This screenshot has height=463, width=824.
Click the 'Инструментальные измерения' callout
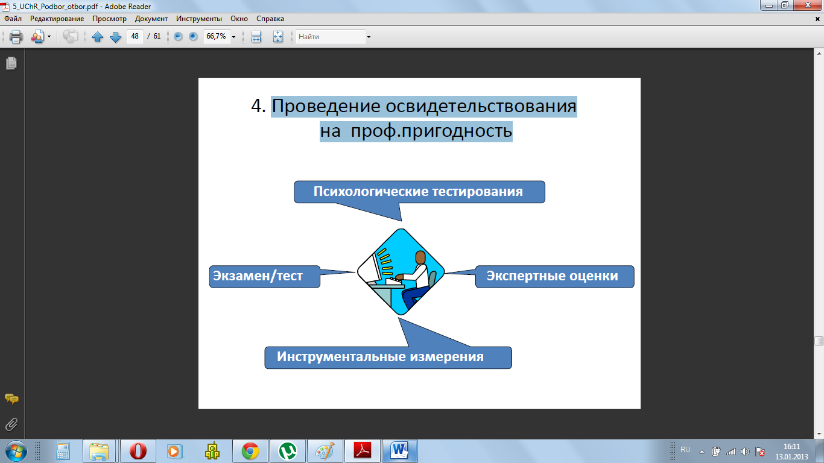pyautogui.click(x=388, y=357)
